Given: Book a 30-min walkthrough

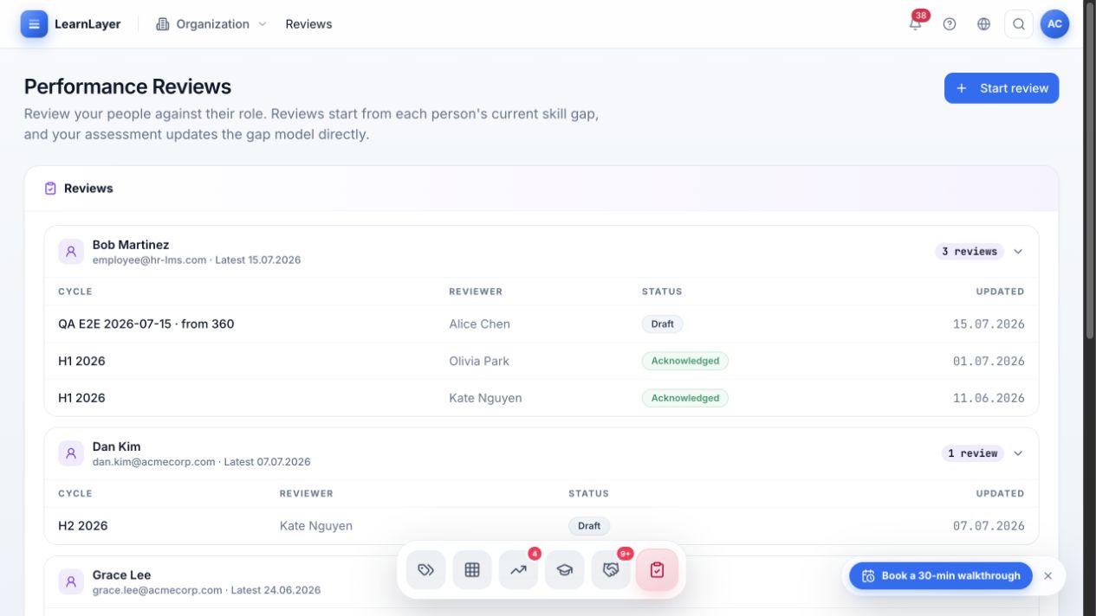Looking at the screenshot, I should point(941,575).
